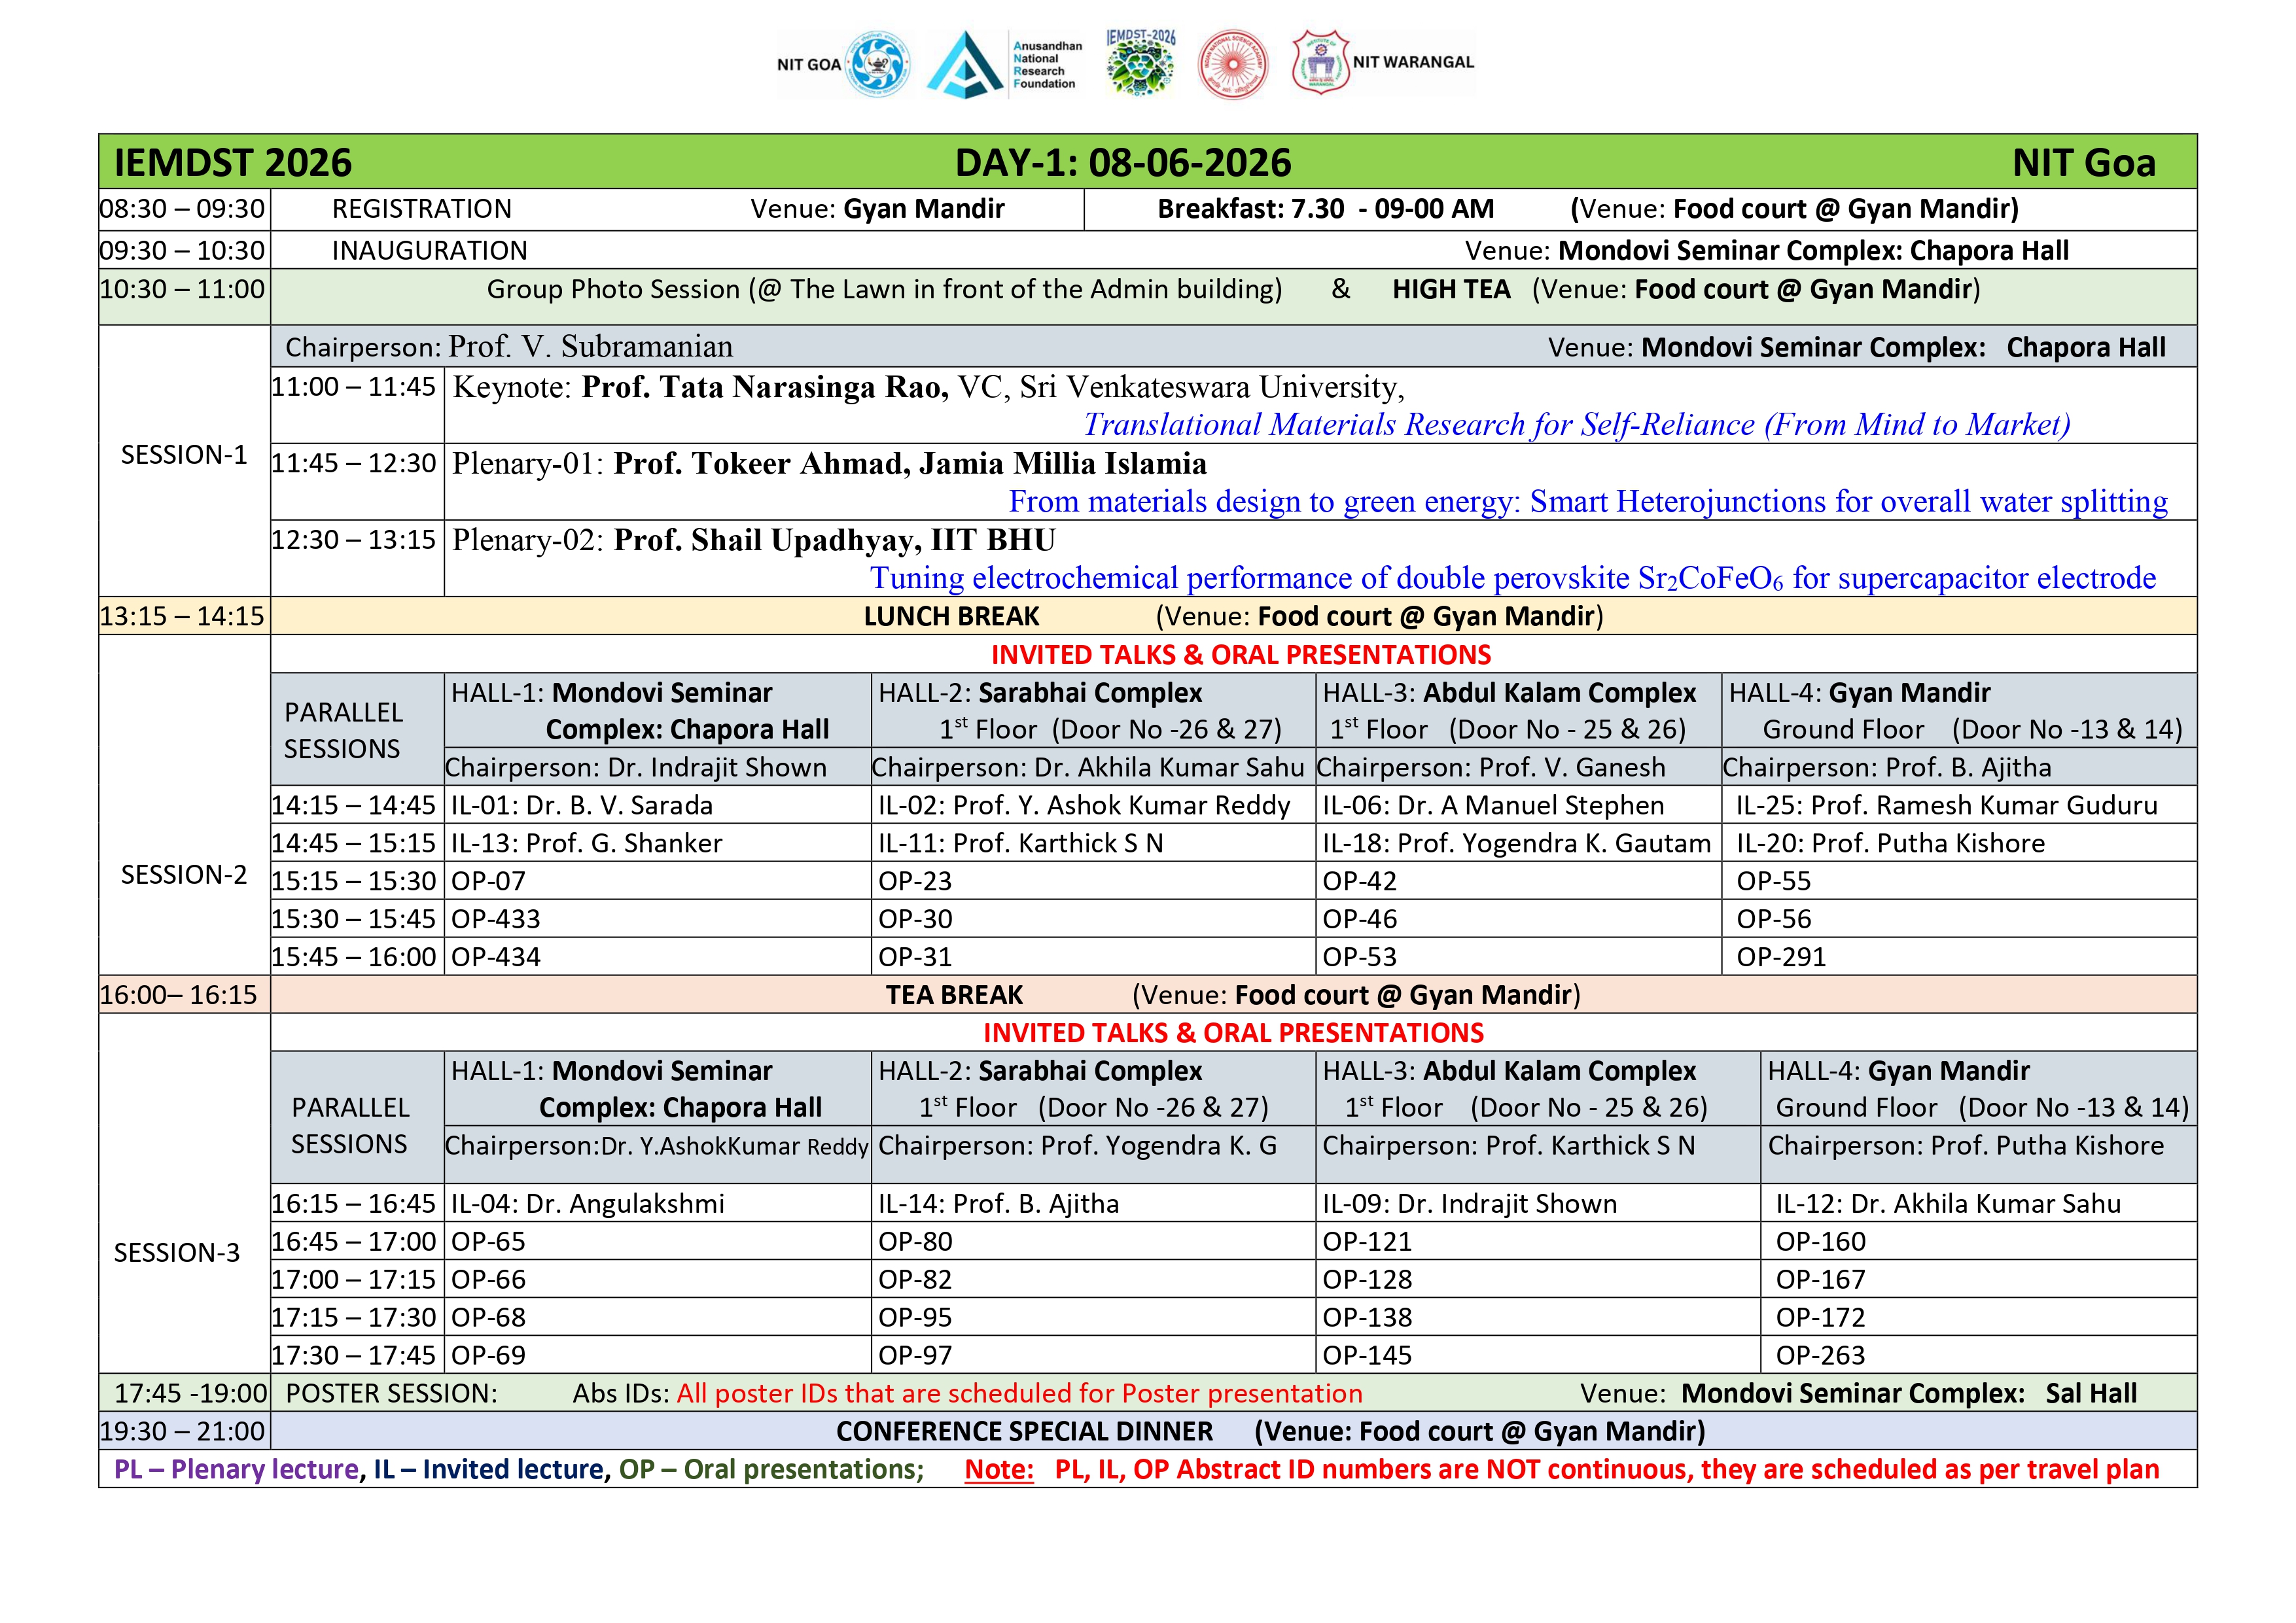Click the NIT Goa circular logo
The width and height of the screenshot is (2296, 1623).
[x=878, y=64]
